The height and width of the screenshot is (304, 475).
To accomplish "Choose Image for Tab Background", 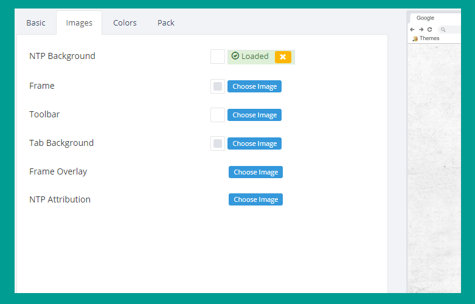I will [x=254, y=143].
